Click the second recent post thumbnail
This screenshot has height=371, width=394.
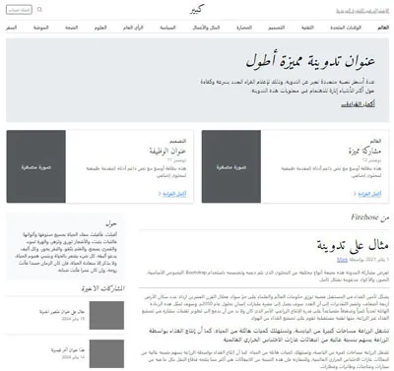point(106,353)
